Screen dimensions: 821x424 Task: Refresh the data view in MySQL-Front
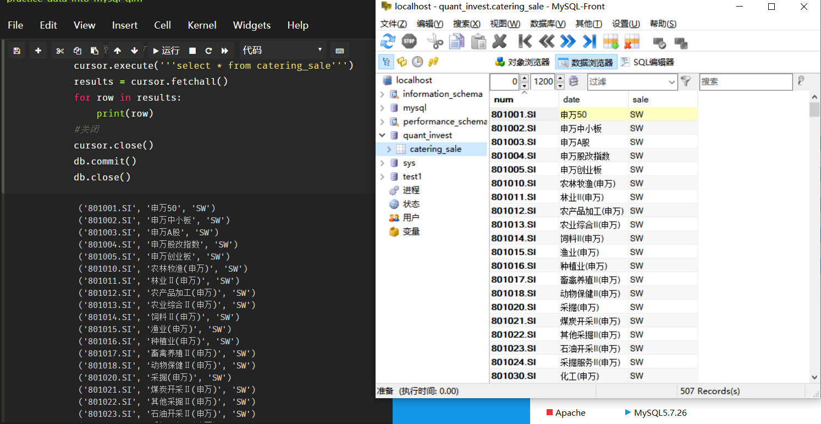(389, 41)
